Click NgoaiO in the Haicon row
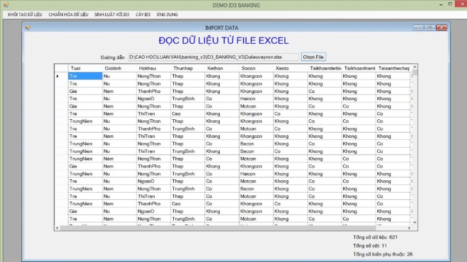Image resolution: width=467 pixels, height=262 pixels. click(x=154, y=99)
